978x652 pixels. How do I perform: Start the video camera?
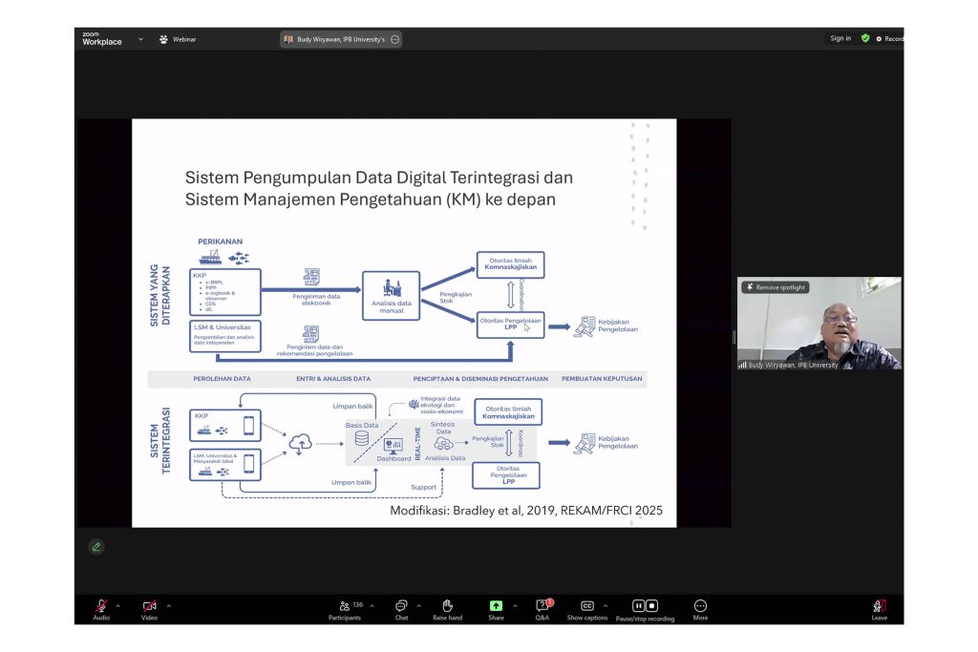[x=149, y=607]
